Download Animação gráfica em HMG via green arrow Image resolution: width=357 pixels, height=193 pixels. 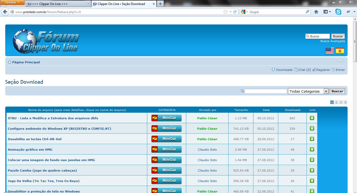point(312,149)
